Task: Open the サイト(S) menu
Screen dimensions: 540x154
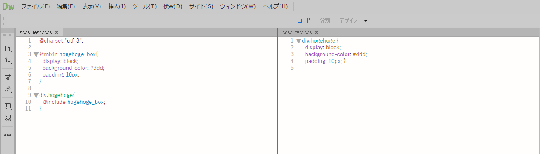Action: 201,6
